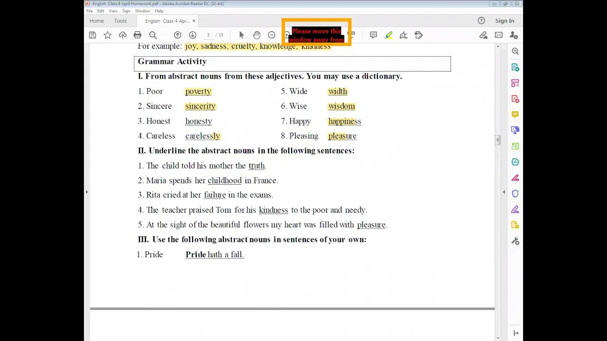The width and height of the screenshot is (607, 341).
Task: Click the Sign In link
Action: coord(505,21)
